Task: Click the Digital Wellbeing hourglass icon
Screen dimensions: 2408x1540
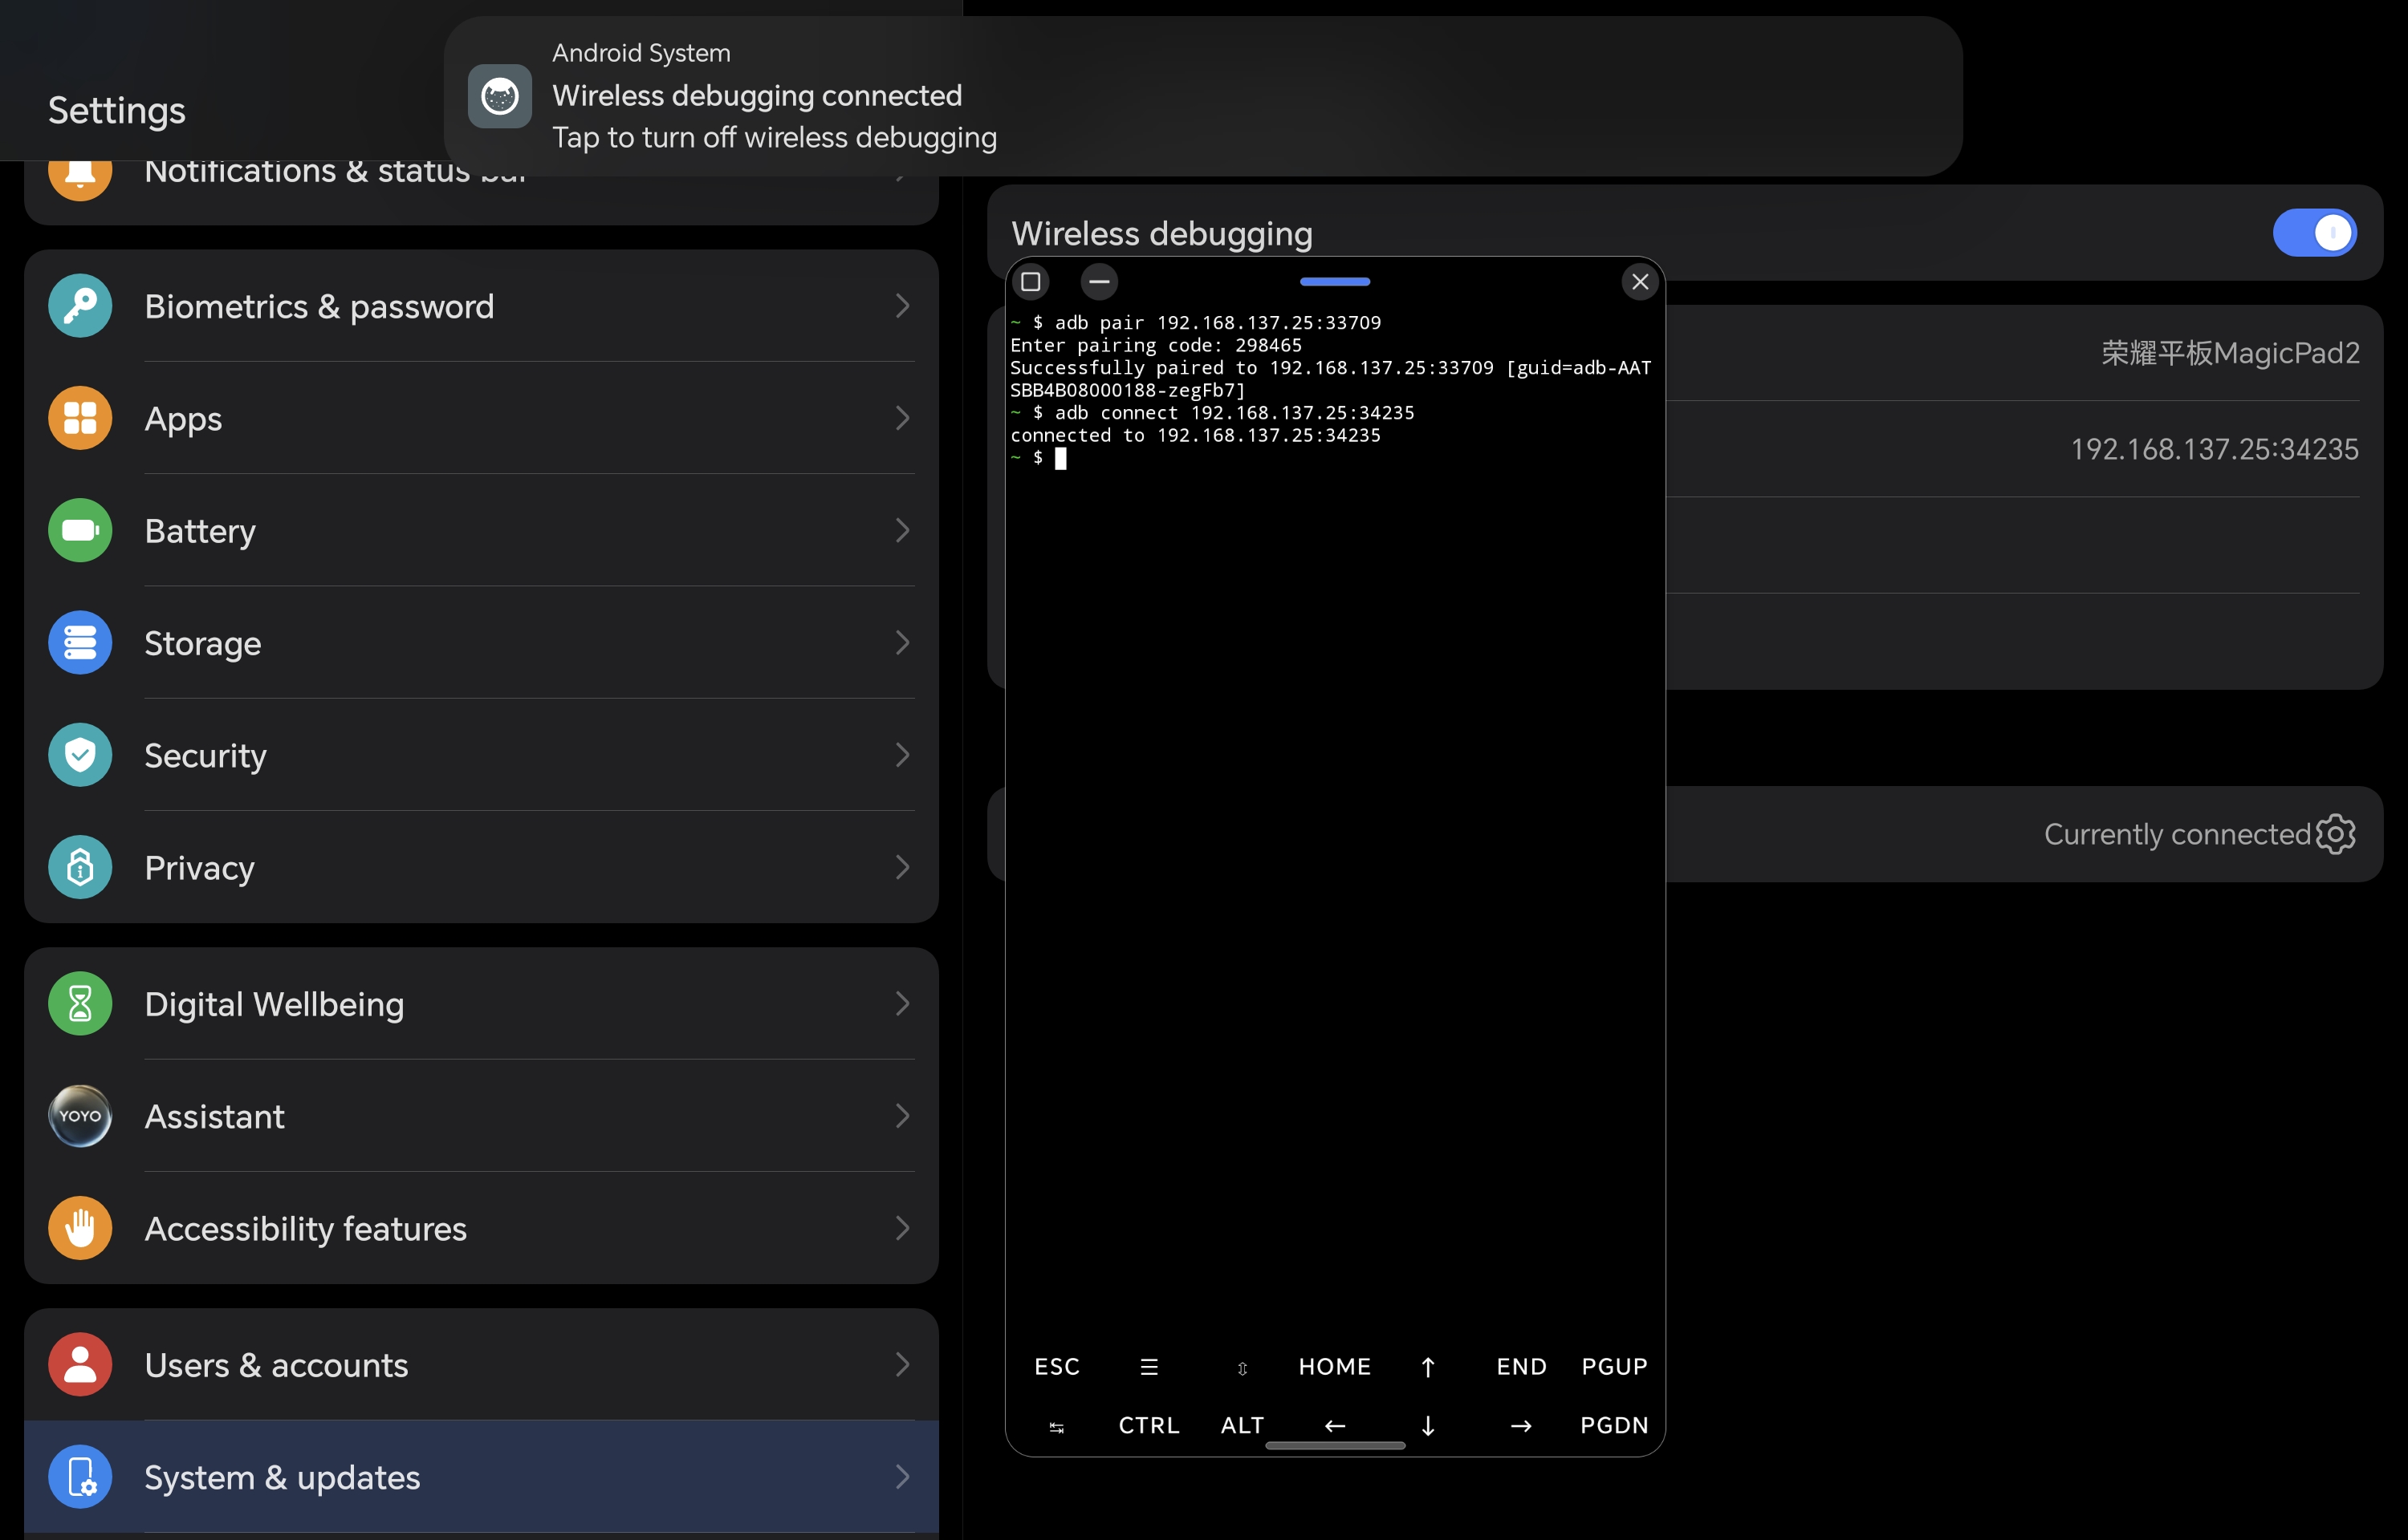Action: coord(79,1003)
